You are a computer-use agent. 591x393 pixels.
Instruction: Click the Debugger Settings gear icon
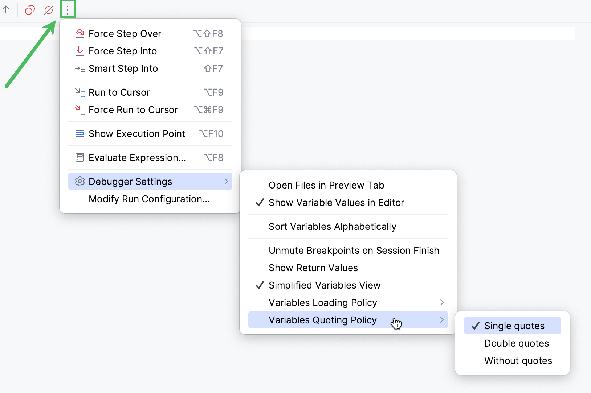pyautogui.click(x=80, y=181)
